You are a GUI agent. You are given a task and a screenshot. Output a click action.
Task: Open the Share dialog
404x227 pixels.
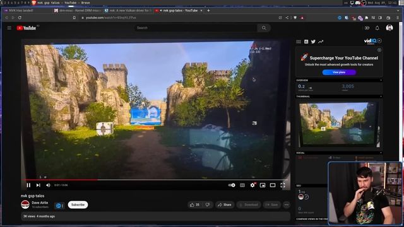[x=225, y=204]
